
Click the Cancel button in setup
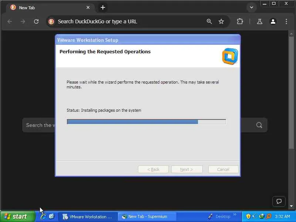click(x=223, y=169)
